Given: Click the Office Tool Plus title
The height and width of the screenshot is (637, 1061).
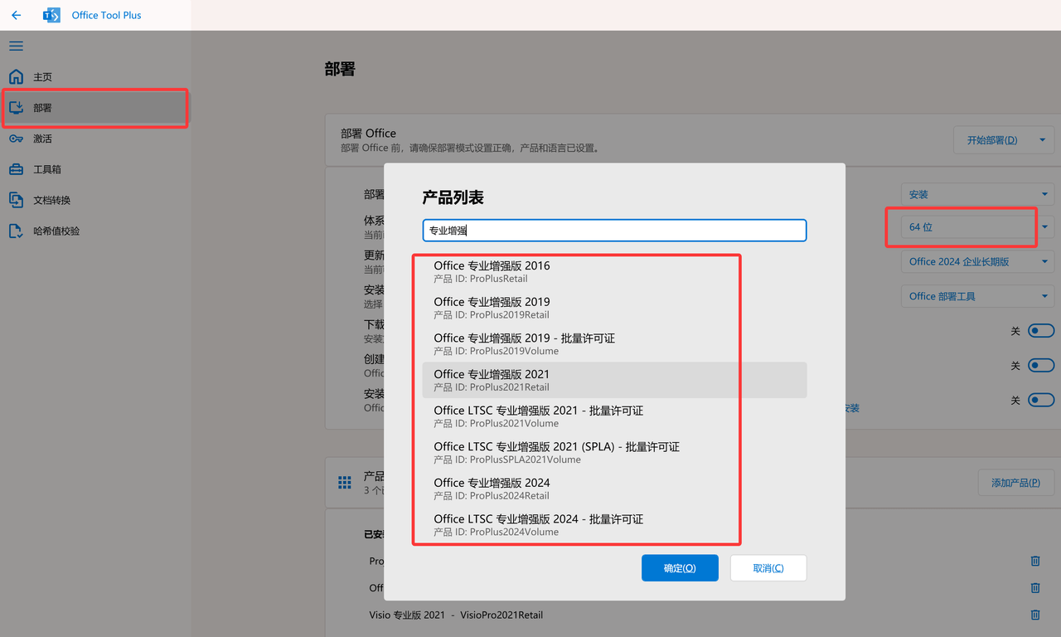Looking at the screenshot, I should 109,15.
